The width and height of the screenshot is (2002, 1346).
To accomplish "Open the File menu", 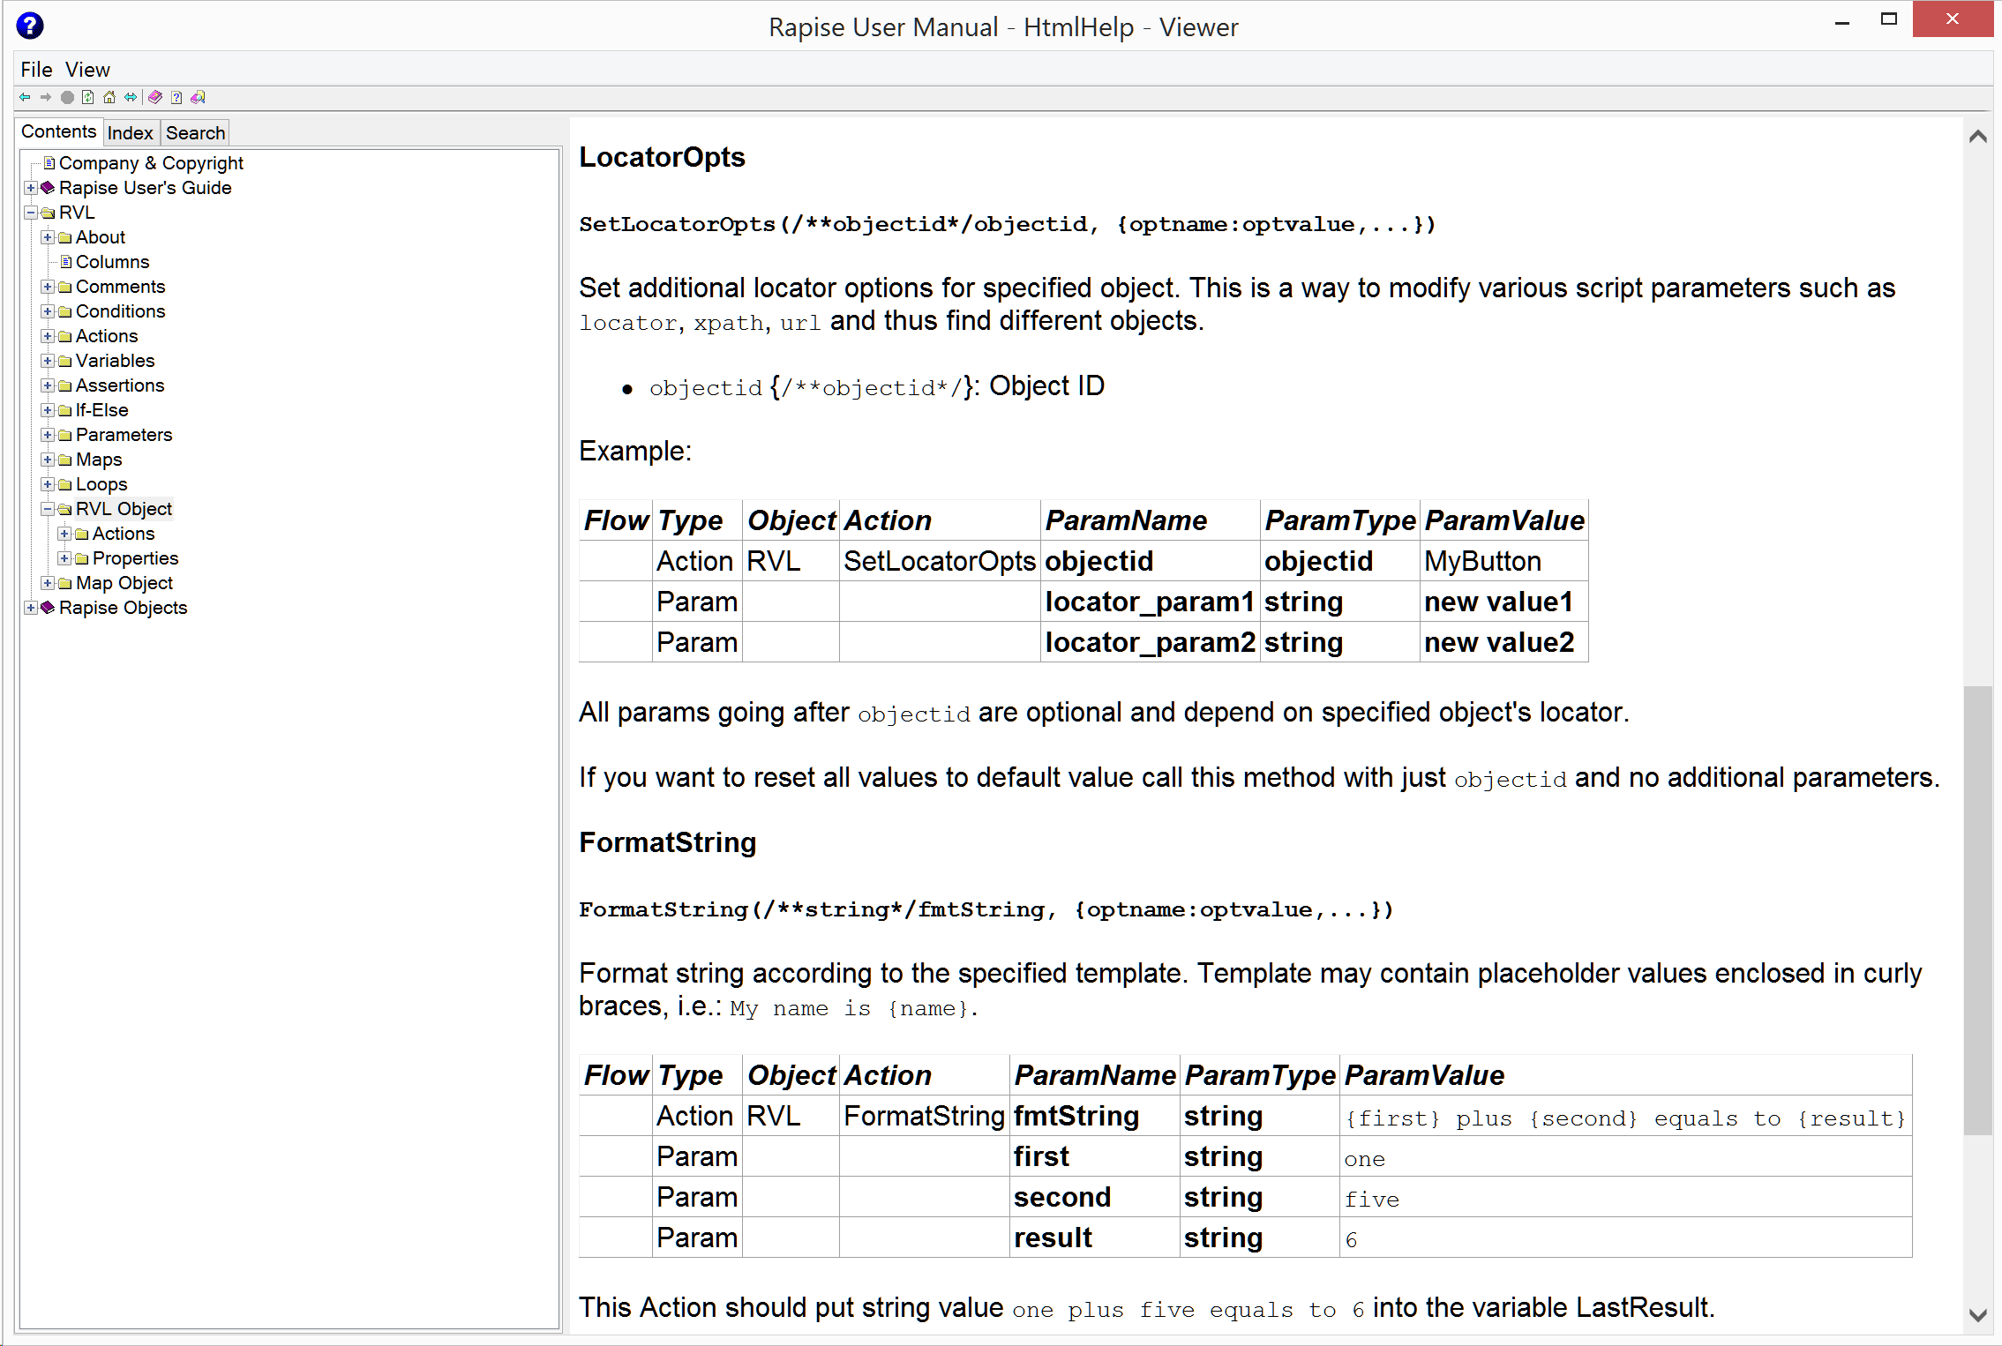I will tap(36, 70).
